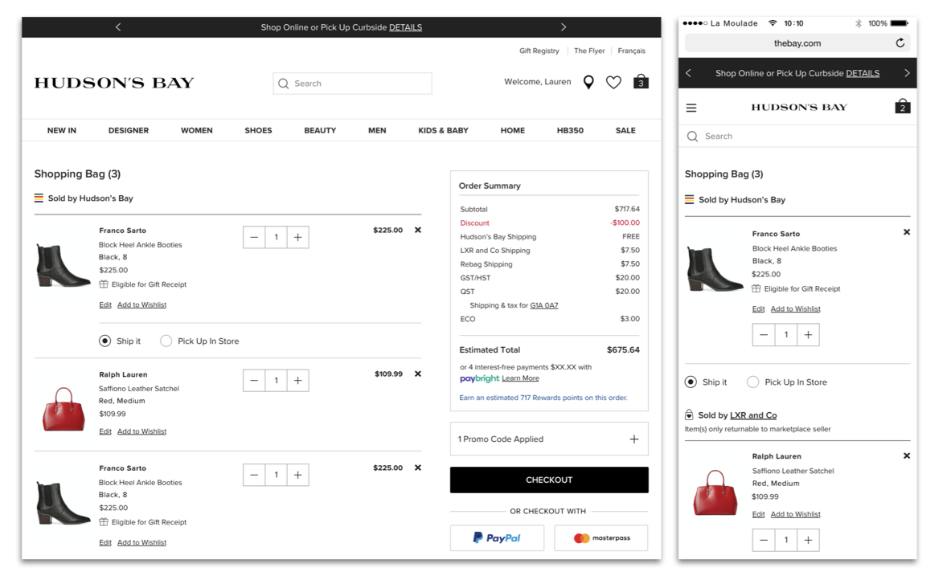Screen dimensions: 947x580
Task: Select Ship it option in mobile view
Action: (691, 382)
